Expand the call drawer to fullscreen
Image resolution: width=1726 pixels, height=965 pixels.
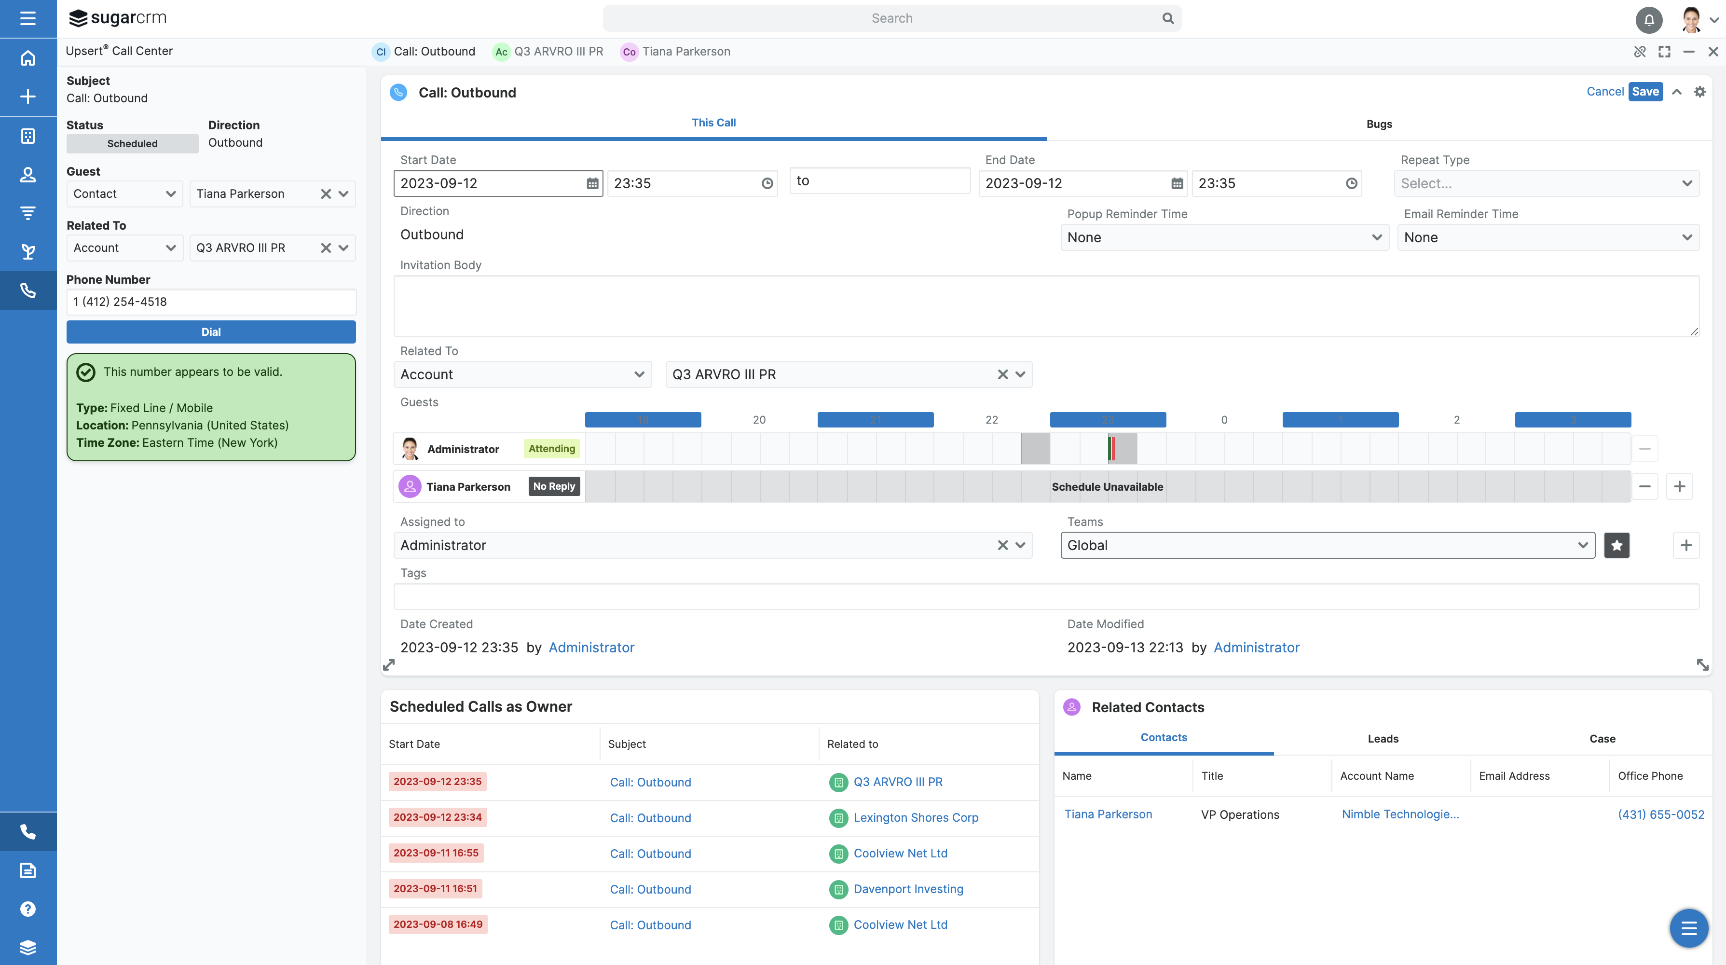(1665, 51)
